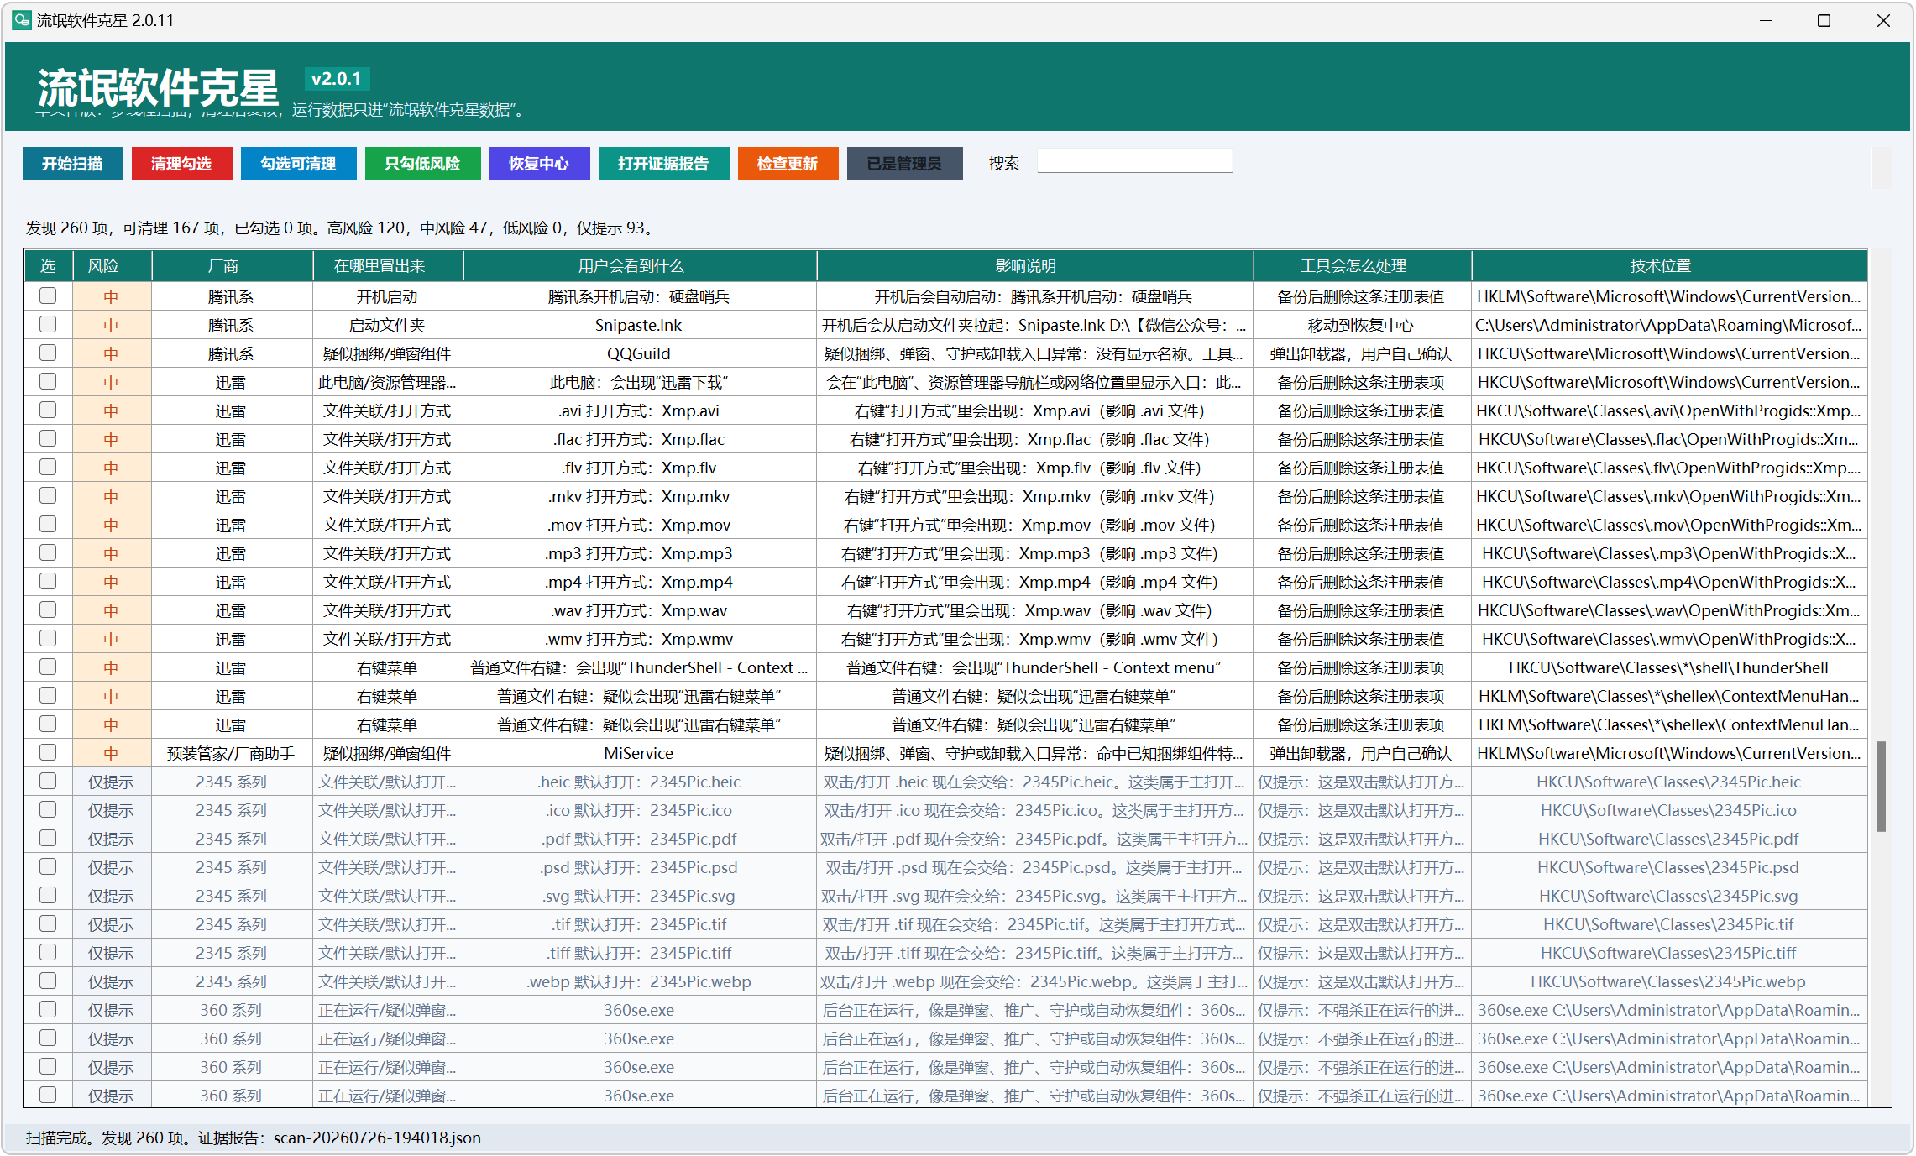Click the 流氓软件克星 header title
The height and width of the screenshot is (1156, 1916).
click(x=158, y=87)
